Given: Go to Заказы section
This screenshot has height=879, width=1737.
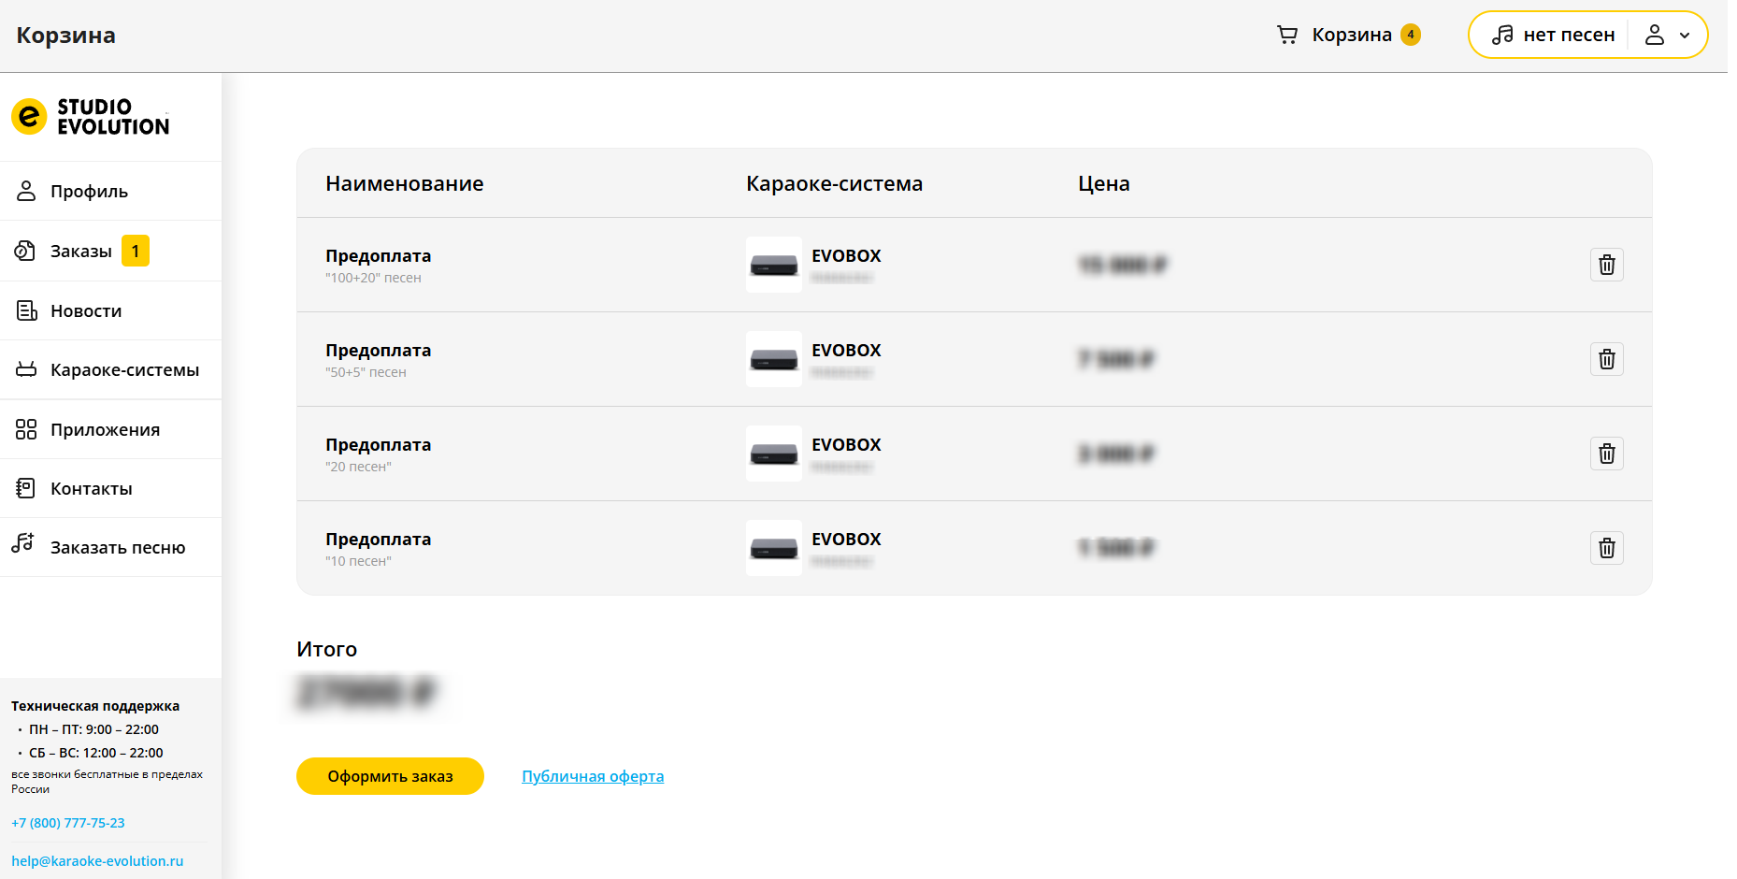Looking at the screenshot, I should (x=81, y=252).
